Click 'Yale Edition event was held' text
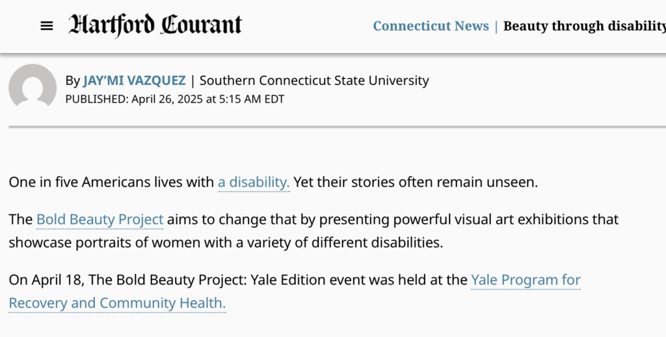This screenshot has width=666, height=337. 338,281
